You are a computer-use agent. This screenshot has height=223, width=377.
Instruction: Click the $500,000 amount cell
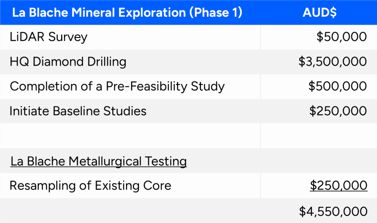click(338, 86)
